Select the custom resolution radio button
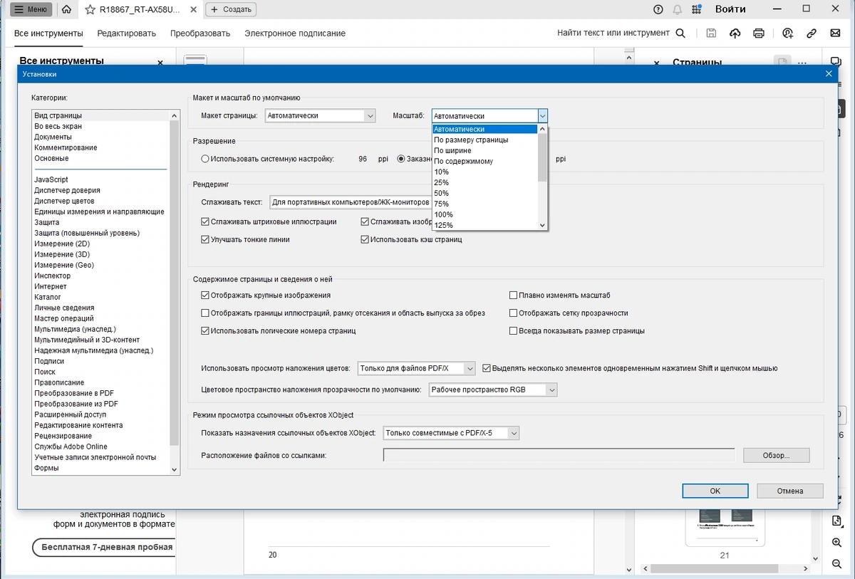 [x=401, y=159]
